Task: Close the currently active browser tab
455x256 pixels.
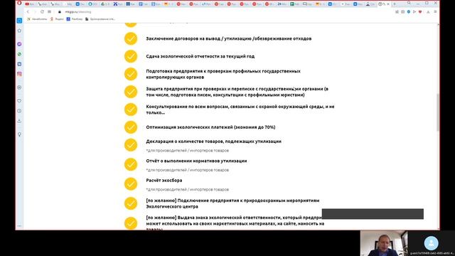Action: pyautogui.click(x=388, y=4)
